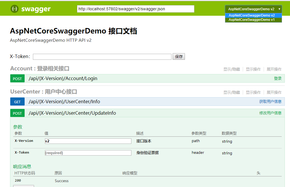The height and width of the screenshot is (187, 290).
Task: Toggle 显示/隐藏 for Account section
Action: [x=232, y=69]
